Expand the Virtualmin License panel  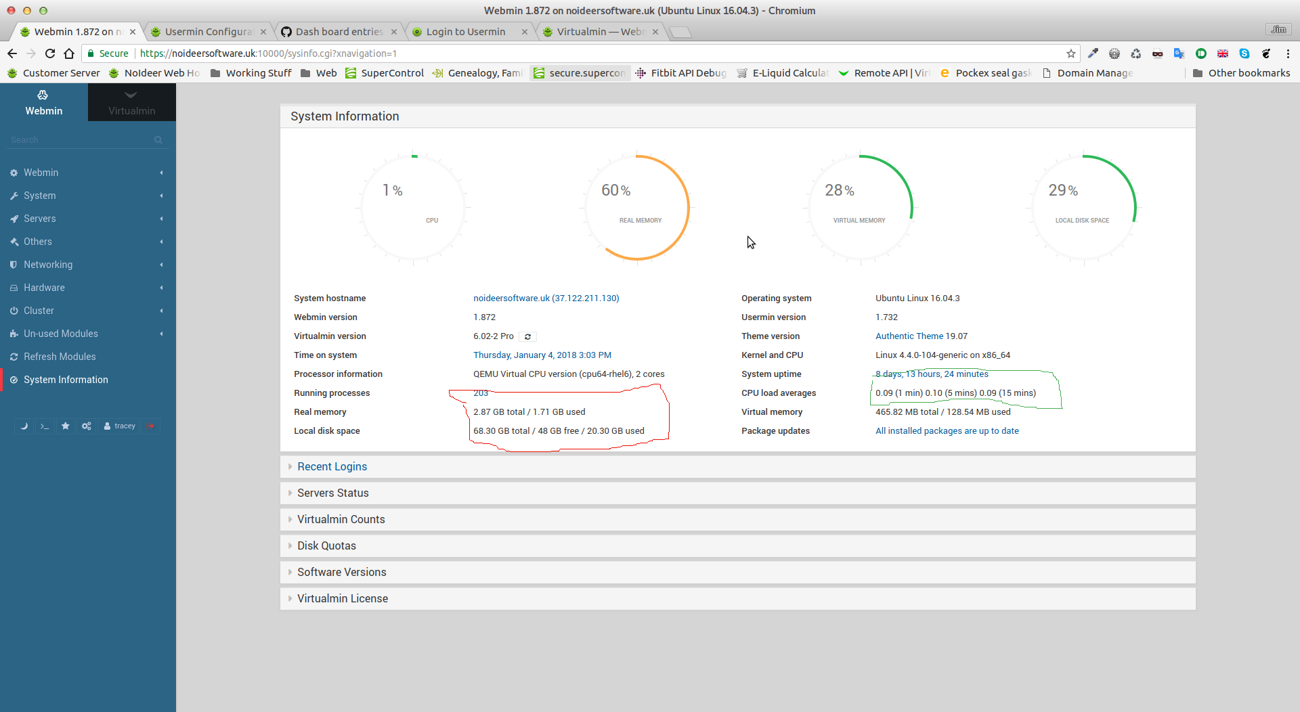coord(738,599)
